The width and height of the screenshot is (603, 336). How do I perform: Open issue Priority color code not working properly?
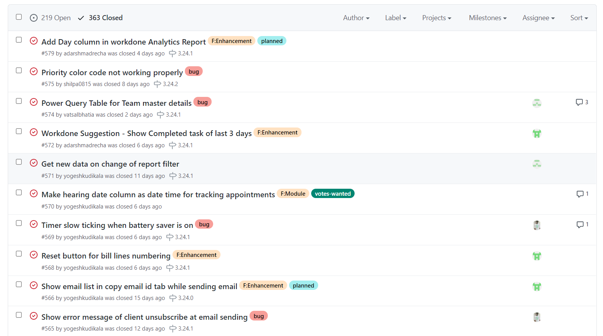click(x=112, y=72)
